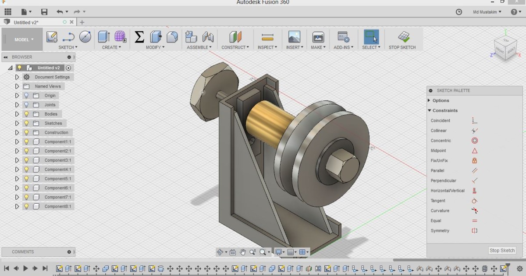The height and width of the screenshot is (276, 526).
Task: Open the CONSTRUCT menu
Action: (x=235, y=47)
